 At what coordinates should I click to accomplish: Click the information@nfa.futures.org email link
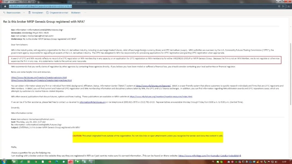[92, 102]
